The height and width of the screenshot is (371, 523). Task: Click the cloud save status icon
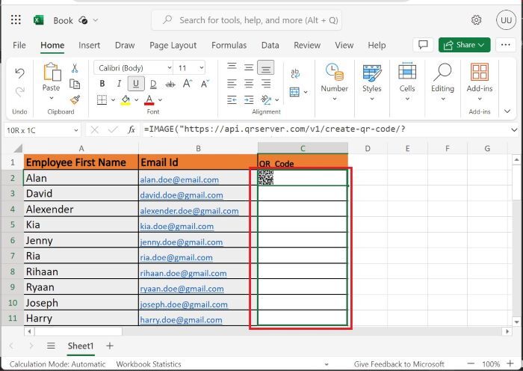83,20
